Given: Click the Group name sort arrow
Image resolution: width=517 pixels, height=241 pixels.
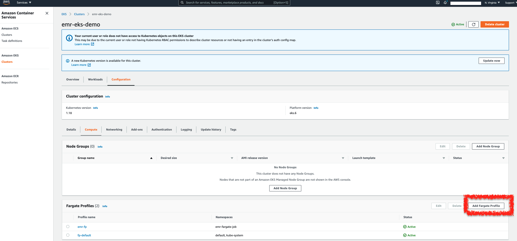Looking at the screenshot, I should click(x=151, y=158).
